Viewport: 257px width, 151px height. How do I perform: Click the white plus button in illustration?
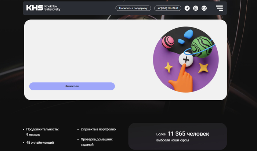click(x=185, y=59)
